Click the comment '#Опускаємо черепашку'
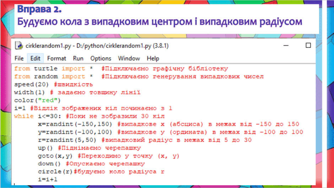This screenshot has height=188, width=334. [106, 164]
